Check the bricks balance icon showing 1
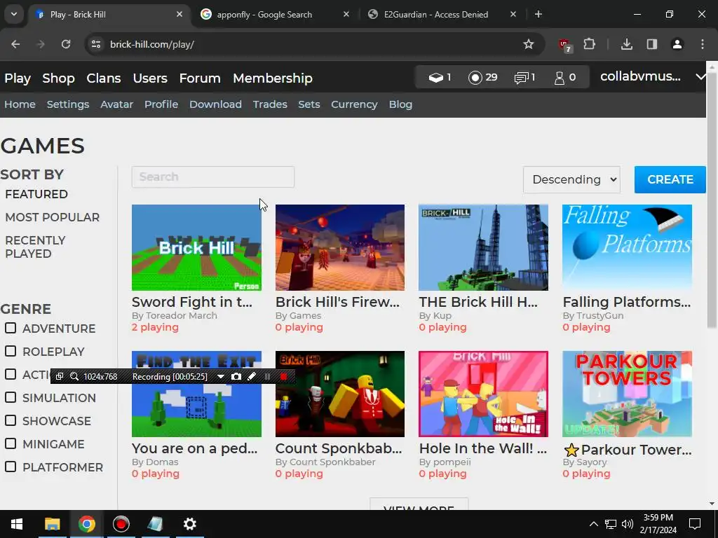Screen dimensions: 718x538 coord(435,77)
